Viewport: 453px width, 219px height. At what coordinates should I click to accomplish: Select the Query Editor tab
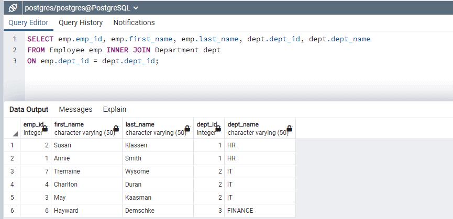28,22
